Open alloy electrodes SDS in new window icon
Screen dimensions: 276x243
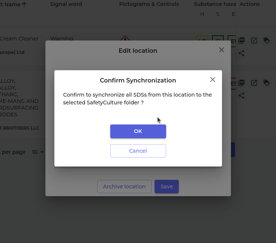(254, 83)
